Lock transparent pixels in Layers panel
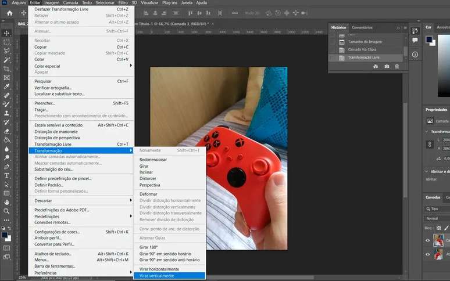Image resolution: width=450 pixels, height=281 pixels. point(438,228)
